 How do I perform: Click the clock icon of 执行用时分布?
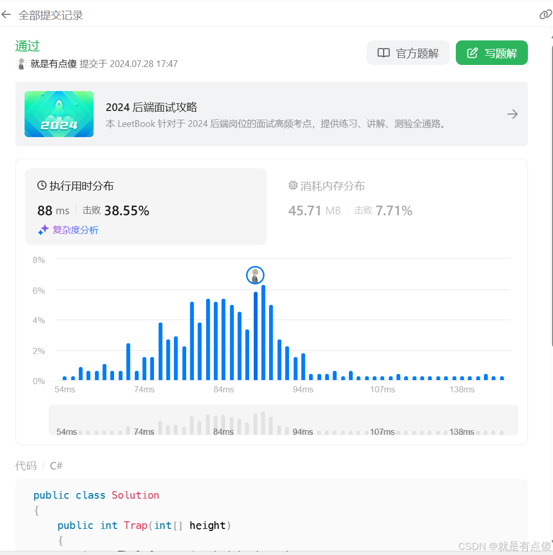(42, 185)
